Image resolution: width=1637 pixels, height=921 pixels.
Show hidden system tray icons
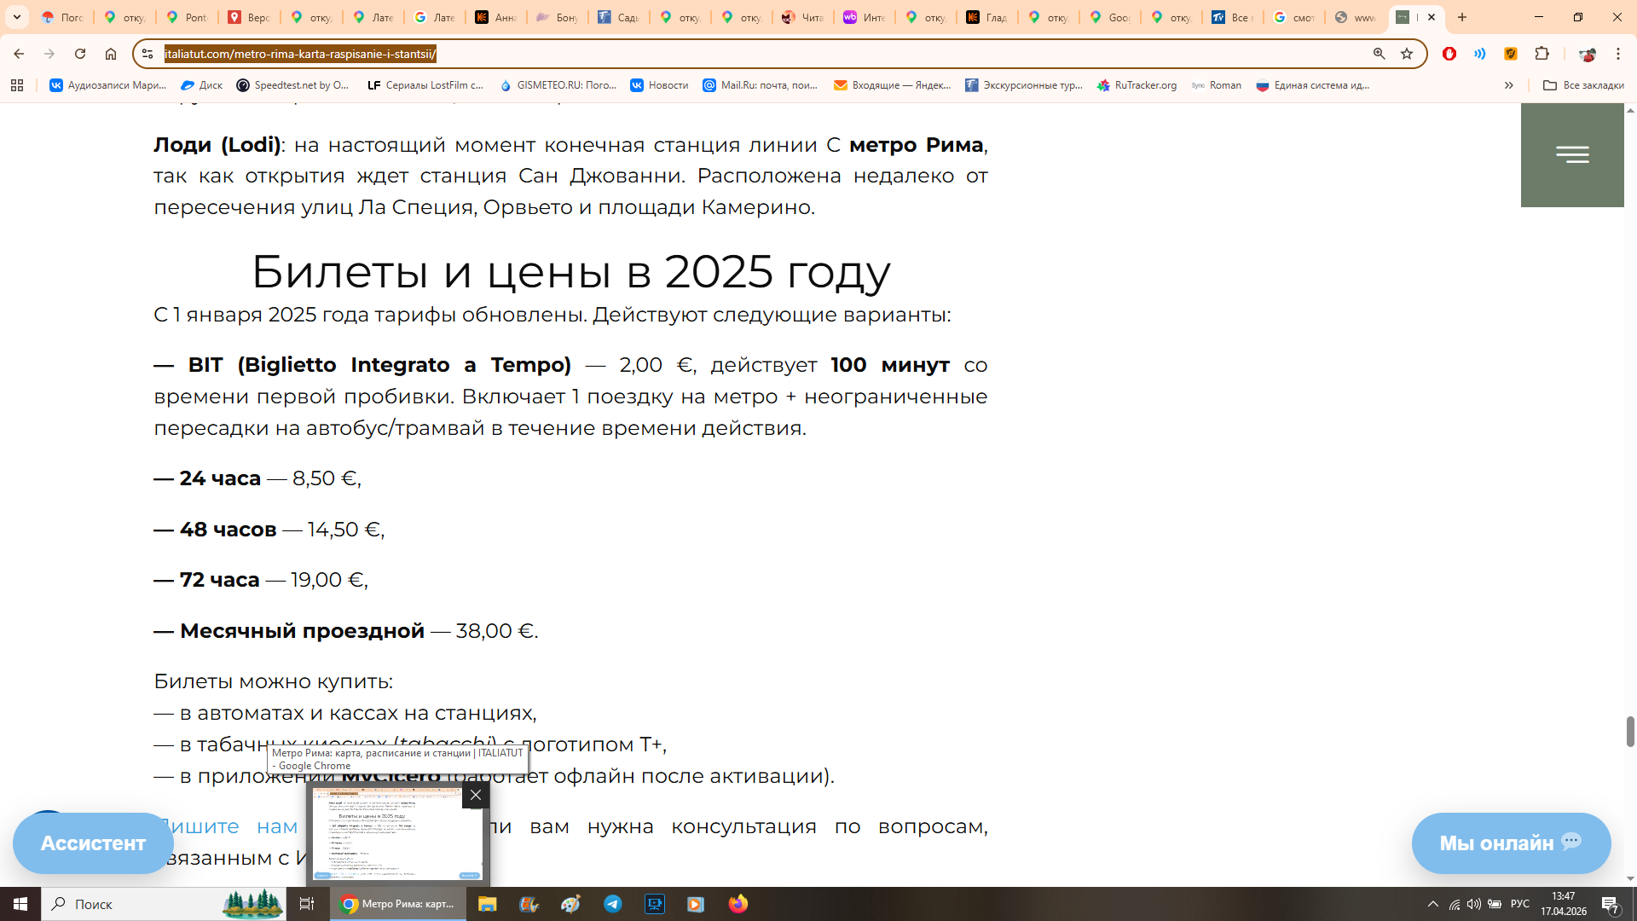pos(1432,904)
